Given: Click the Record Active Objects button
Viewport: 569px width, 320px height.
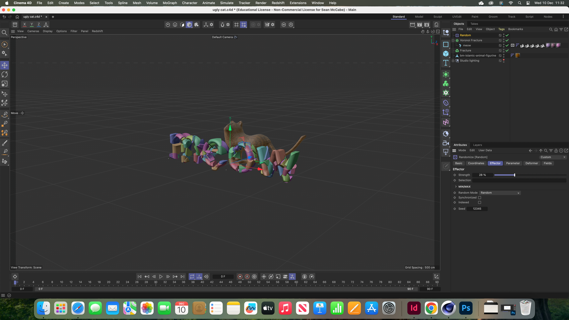Looking at the screenshot, I should tap(240, 276).
